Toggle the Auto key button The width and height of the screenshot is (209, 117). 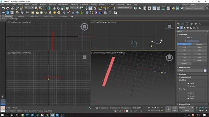pyautogui.click(x=175, y=108)
